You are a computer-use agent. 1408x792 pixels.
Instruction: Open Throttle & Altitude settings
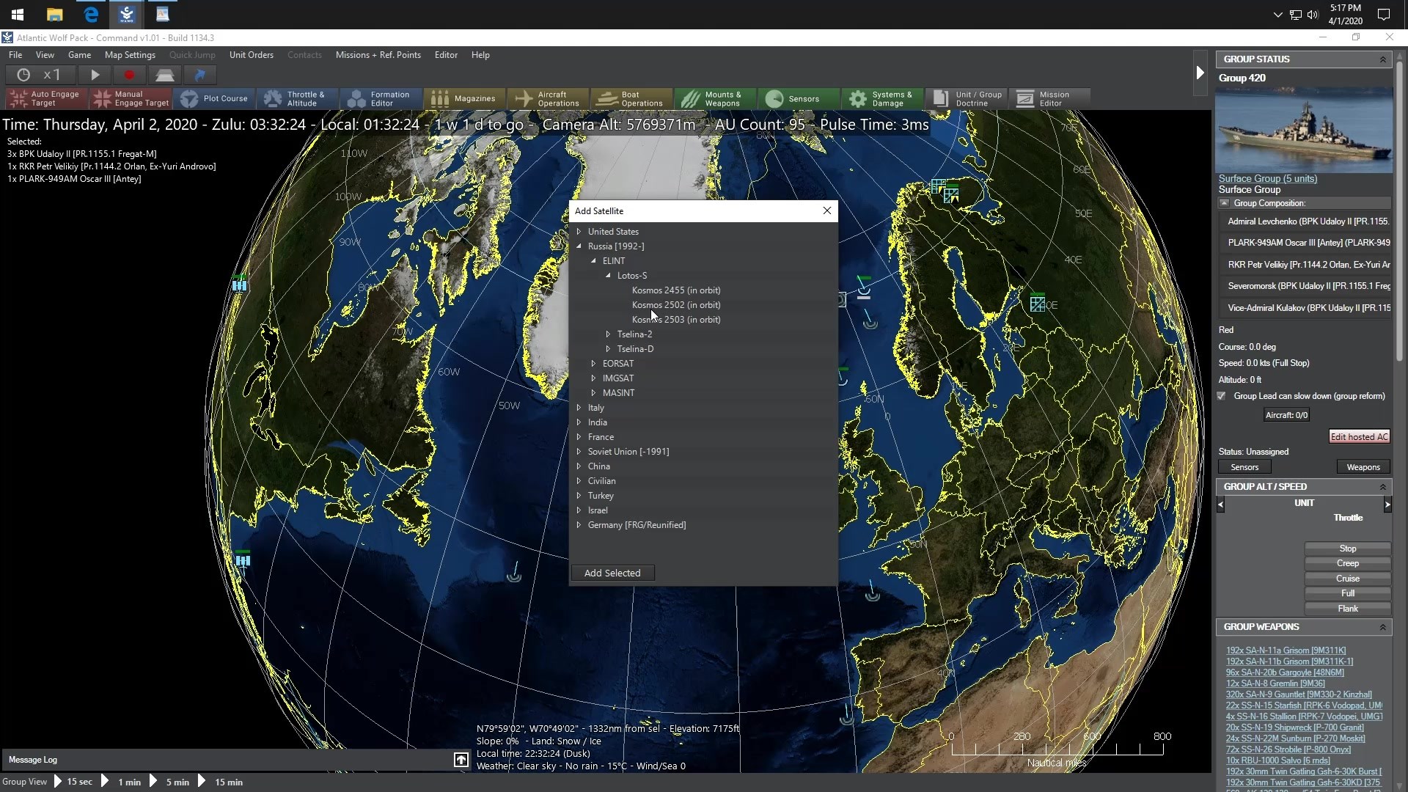298,98
